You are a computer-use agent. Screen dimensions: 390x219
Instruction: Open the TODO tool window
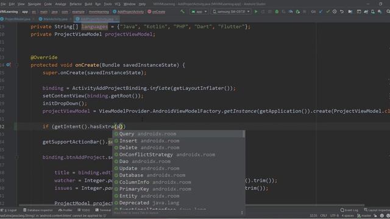click(x=83, y=210)
